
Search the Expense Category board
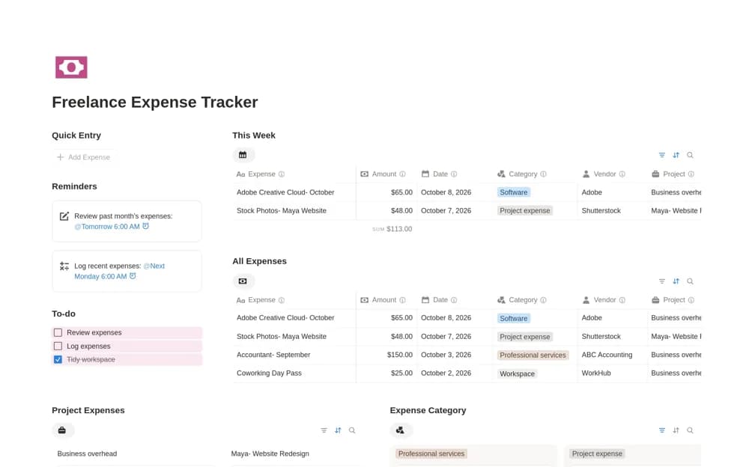[x=691, y=430]
